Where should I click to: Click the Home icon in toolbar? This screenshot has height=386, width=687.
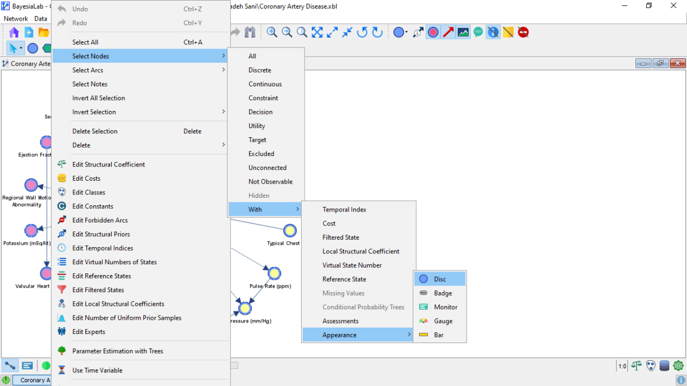(x=14, y=32)
